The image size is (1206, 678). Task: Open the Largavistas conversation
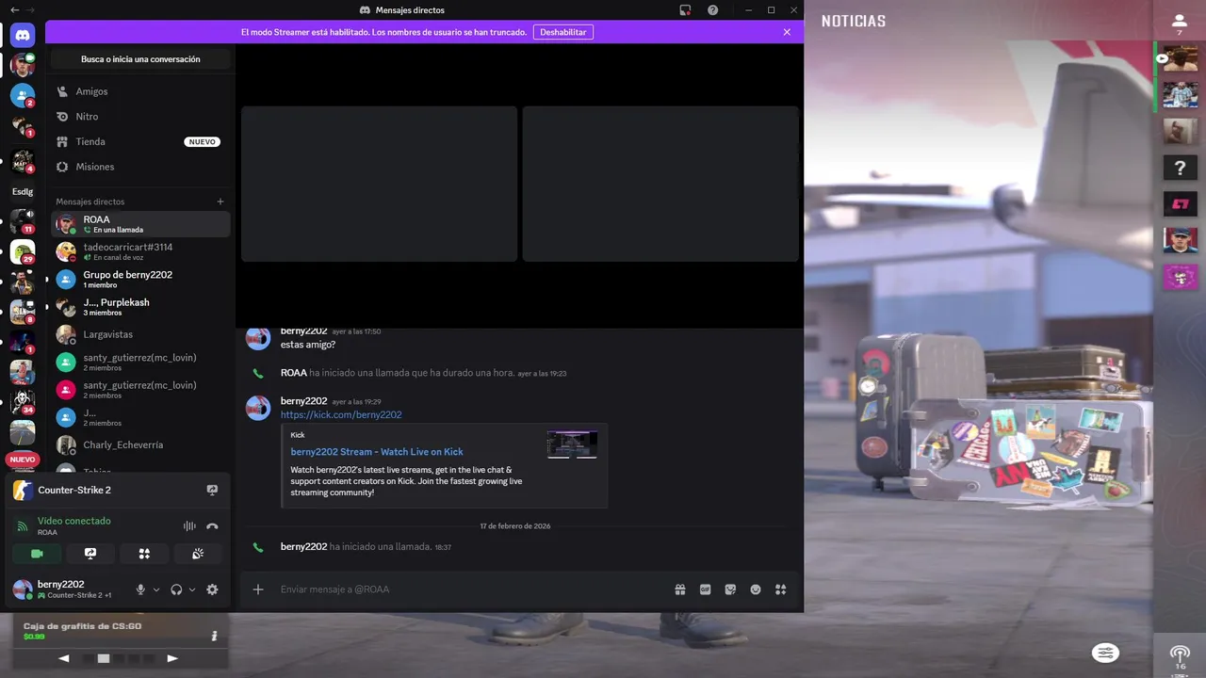[x=140, y=334]
